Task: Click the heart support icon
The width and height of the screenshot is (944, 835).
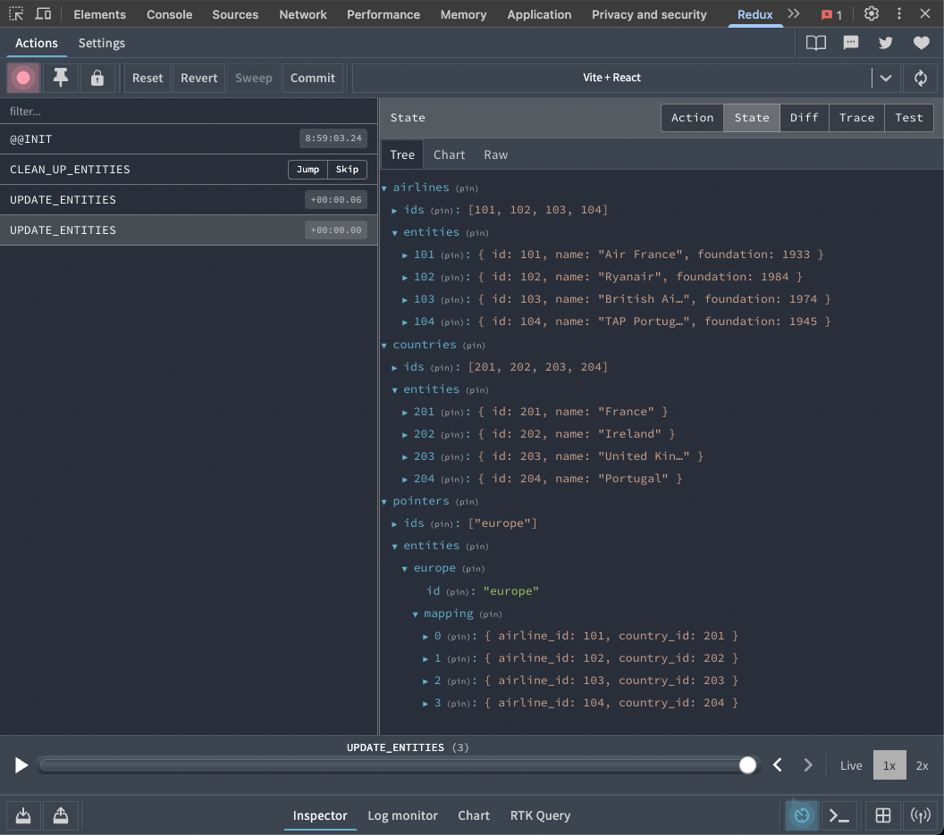Action: tap(921, 43)
